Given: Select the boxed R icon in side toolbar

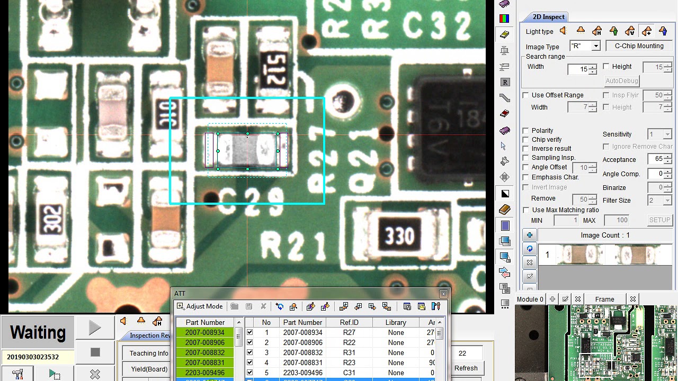Looking at the screenshot, I should click(505, 82).
